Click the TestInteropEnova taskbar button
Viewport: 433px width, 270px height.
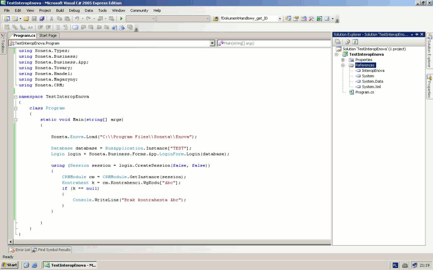tap(70, 265)
